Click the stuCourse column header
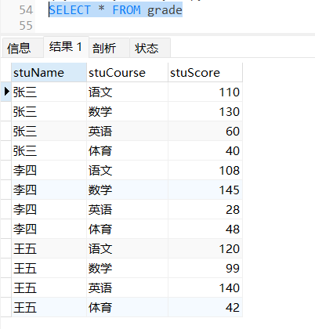315x329 pixels. point(127,73)
